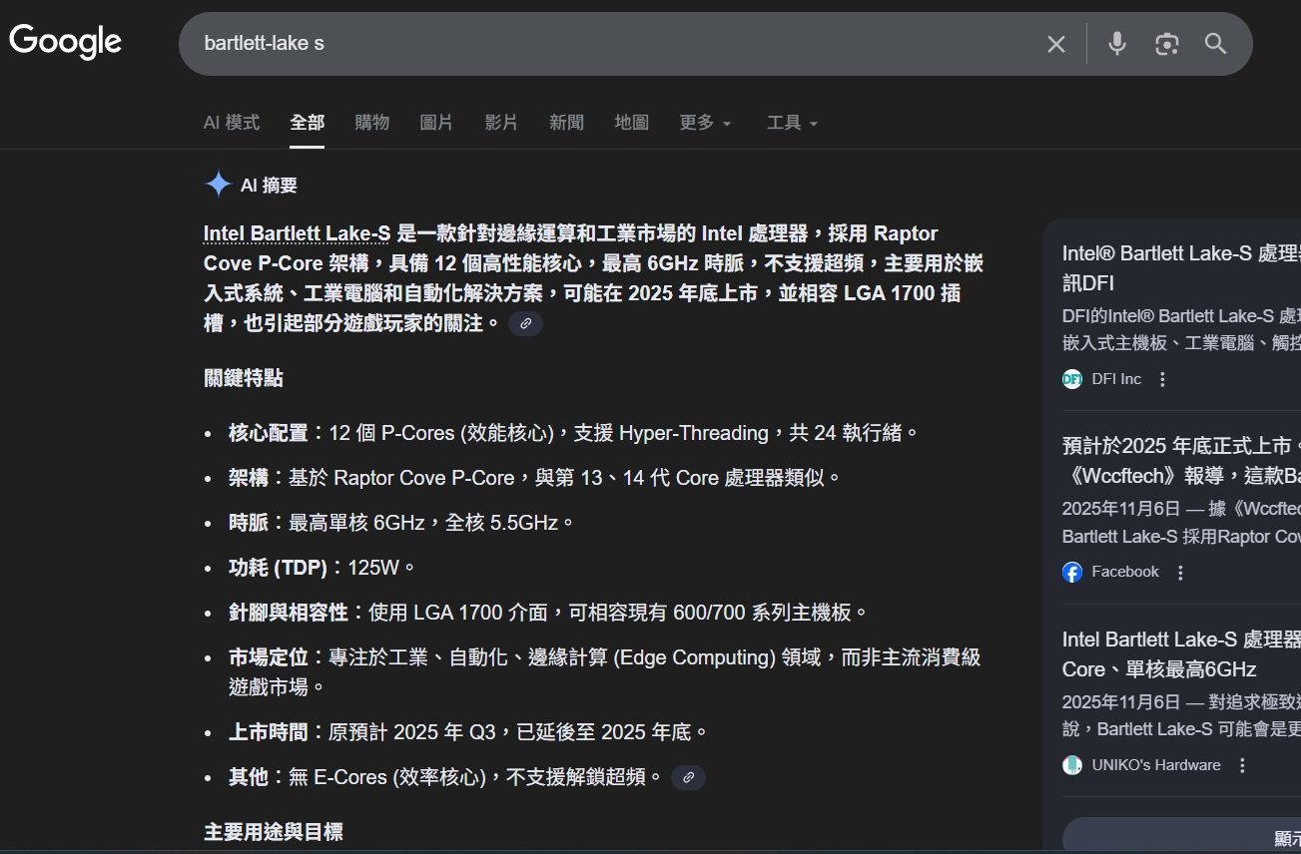Open Google Lens image search icon

pyautogui.click(x=1166, y=44)
